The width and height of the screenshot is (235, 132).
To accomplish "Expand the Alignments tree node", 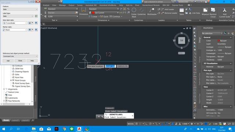I will click(x=4, y=89).
